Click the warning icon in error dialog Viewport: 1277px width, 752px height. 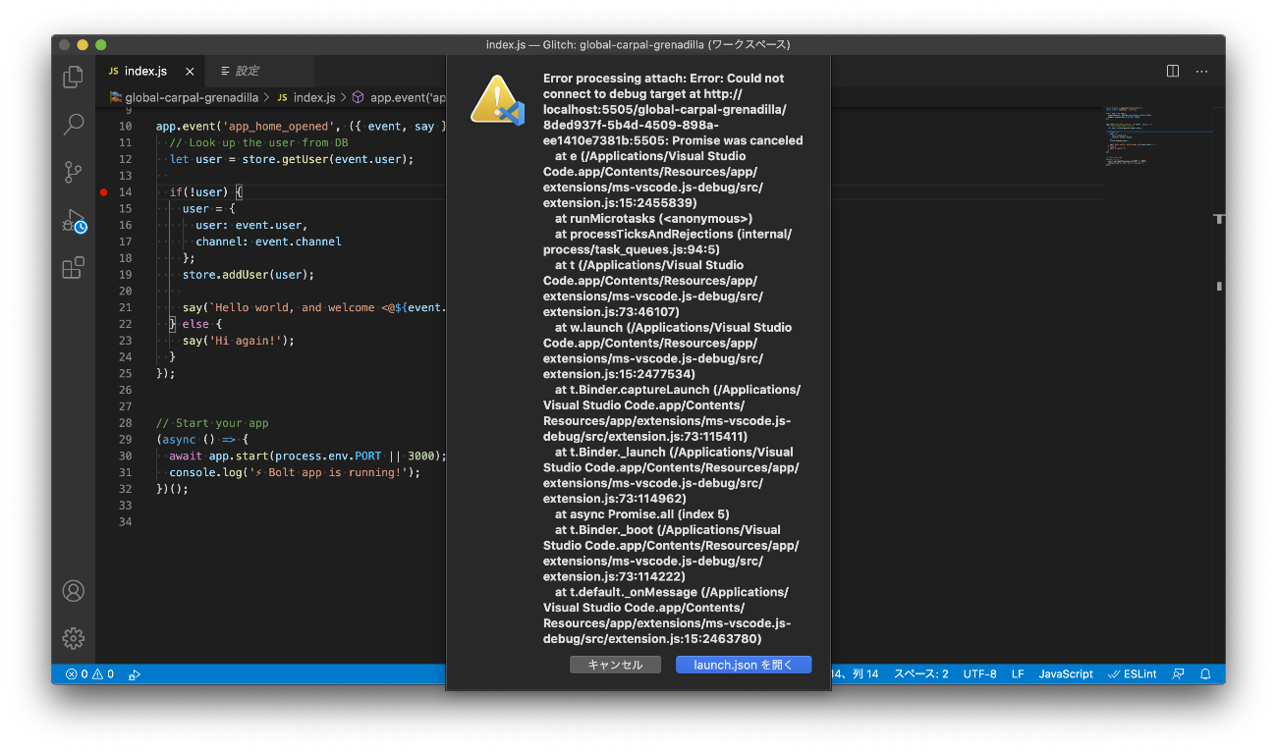click(497, 99)
